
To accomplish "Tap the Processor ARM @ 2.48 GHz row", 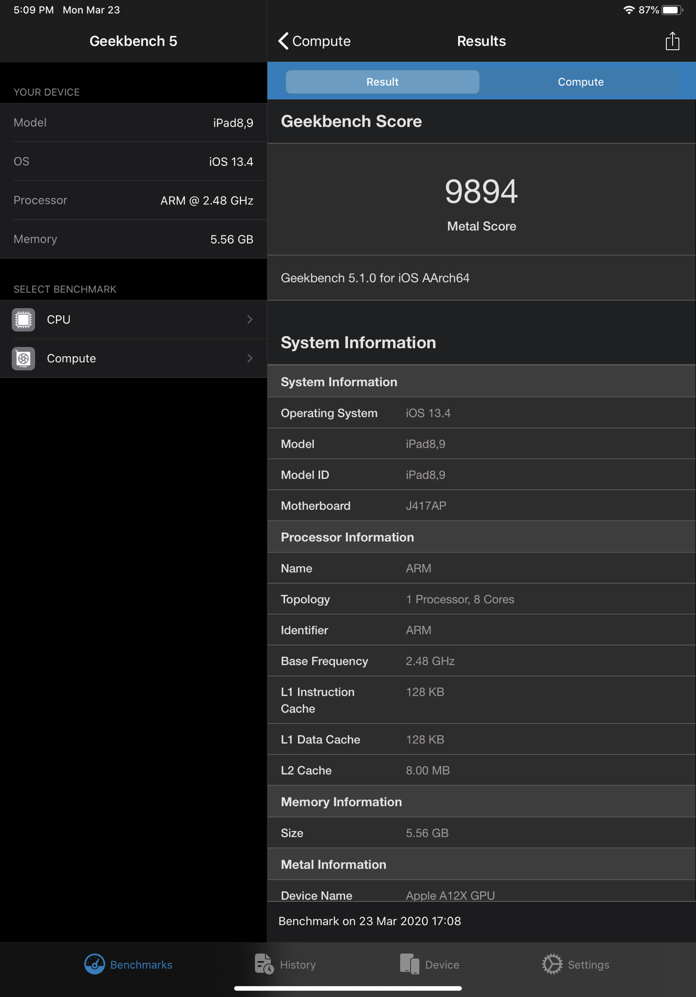I will click(133, 201).
